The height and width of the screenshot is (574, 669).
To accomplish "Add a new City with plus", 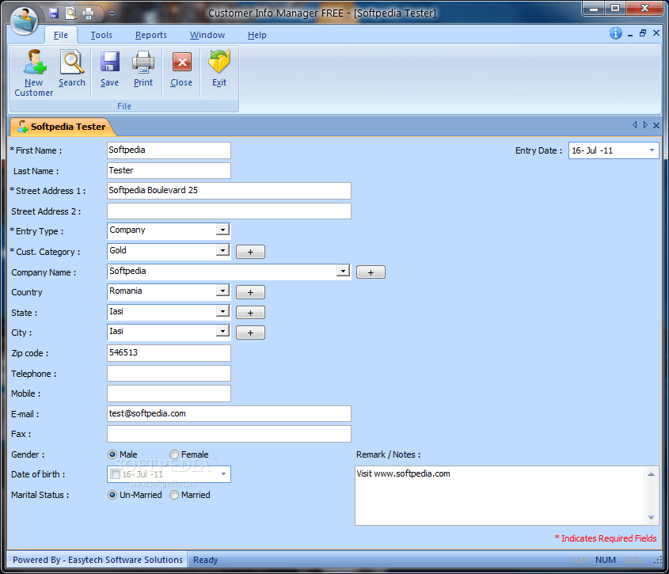I will click(x=250, y=333).
